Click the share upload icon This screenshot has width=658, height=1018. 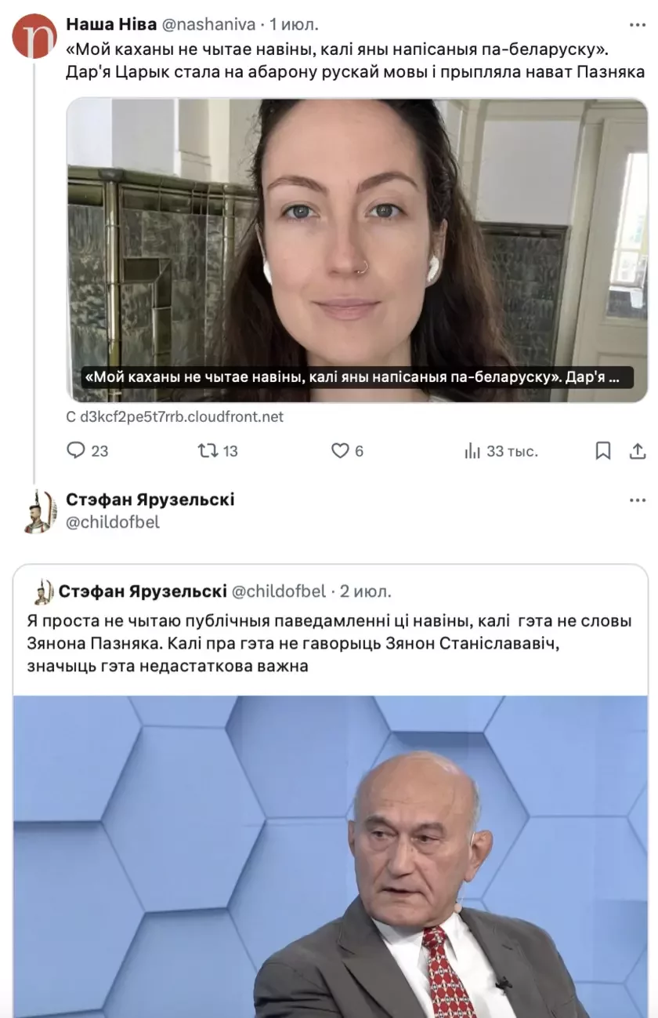pyautogui.click(x=638, y=451)
